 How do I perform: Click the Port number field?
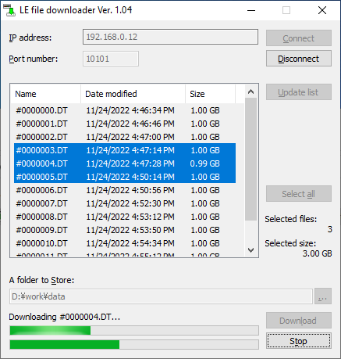(x=111, y=59)
